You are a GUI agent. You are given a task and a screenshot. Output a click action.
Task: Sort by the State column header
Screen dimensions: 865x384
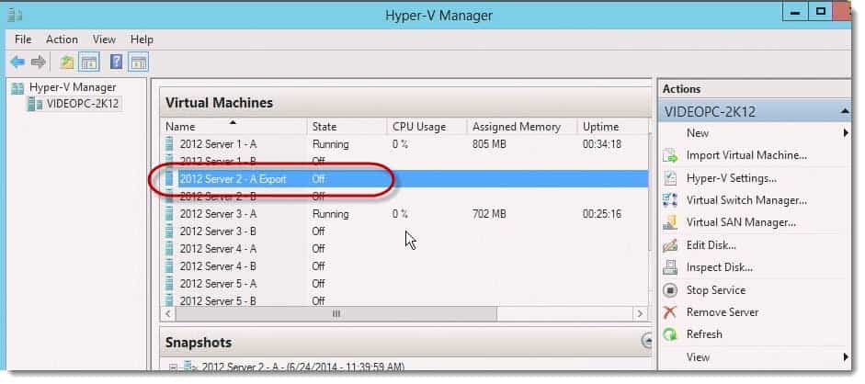click(x=347, y=127)
